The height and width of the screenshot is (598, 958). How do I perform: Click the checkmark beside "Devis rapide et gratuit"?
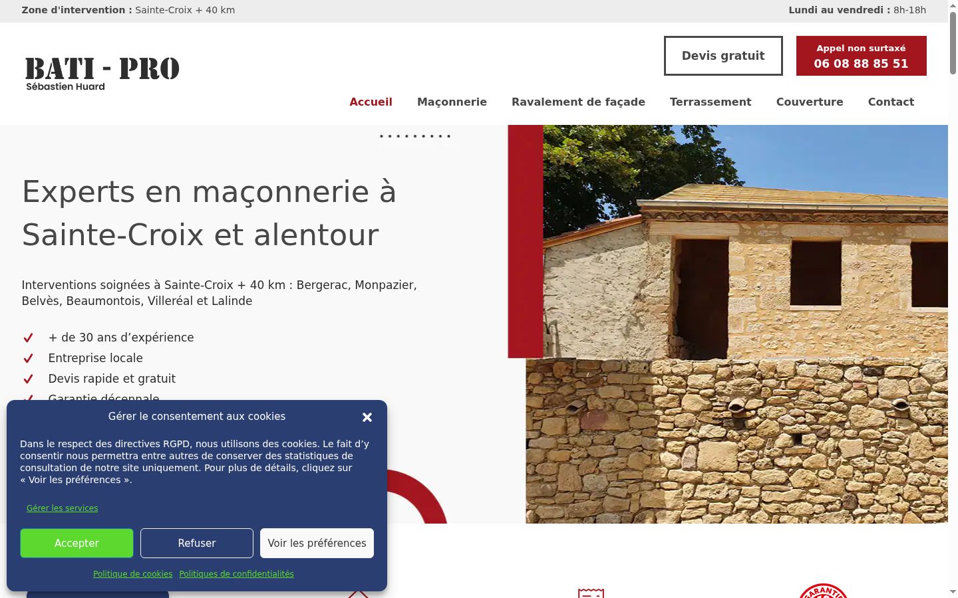28,379
